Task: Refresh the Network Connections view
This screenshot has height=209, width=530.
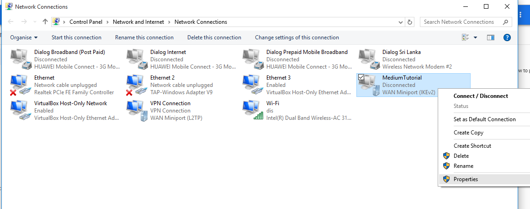Action: click(x=410, y=22)
